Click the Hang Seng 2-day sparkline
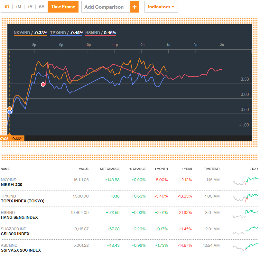Viewport: 260px width, 259px height. pos(246,214)
